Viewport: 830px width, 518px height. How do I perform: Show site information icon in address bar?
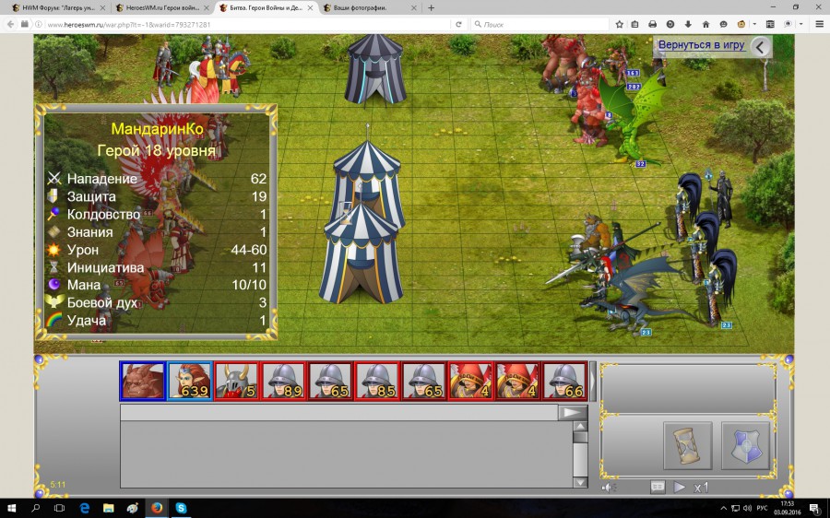(x=38, y=24)
